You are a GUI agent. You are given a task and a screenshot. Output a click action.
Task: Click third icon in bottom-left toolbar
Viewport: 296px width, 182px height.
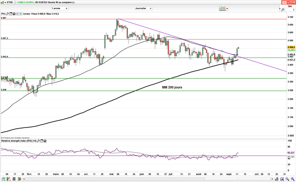coord(14,179)
